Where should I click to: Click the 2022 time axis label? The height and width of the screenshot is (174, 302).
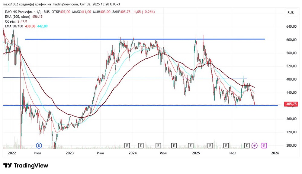tap(12, 153)
